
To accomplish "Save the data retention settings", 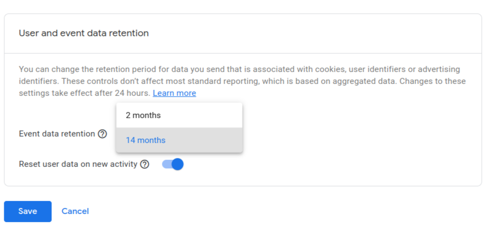I will pyautogui.click(x=28, y=211).
